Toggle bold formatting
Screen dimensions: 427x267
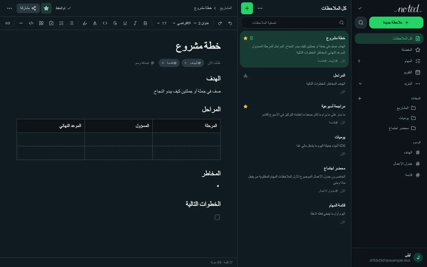[145, 23]
